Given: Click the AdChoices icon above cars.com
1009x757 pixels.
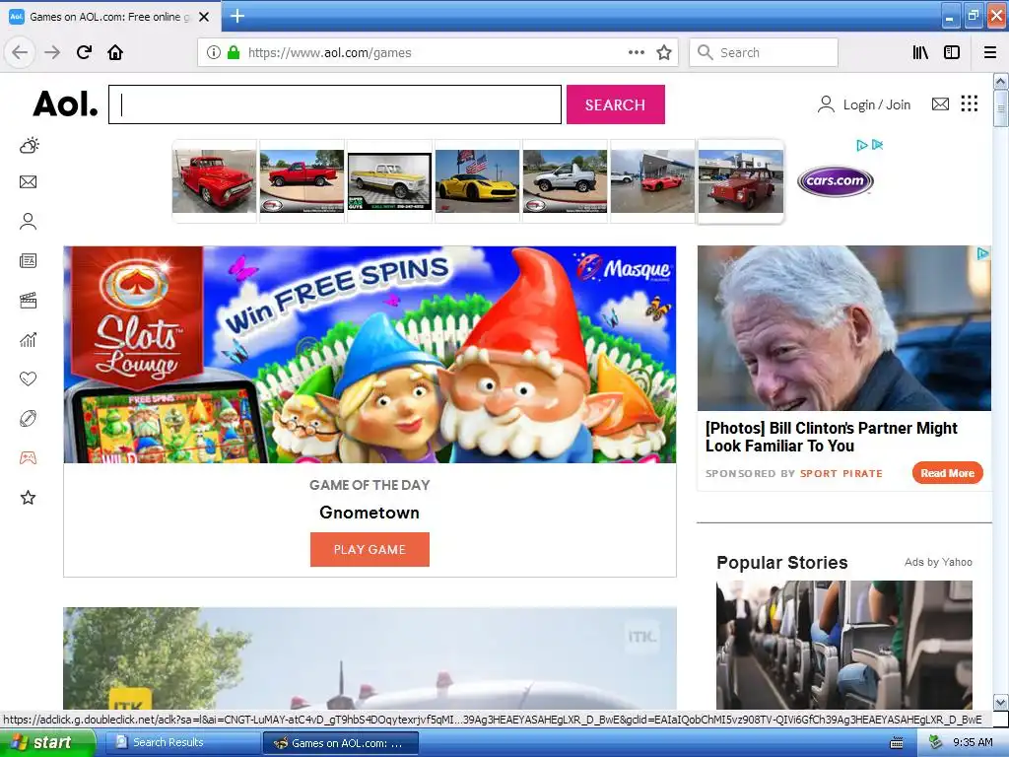Looking at the screenshot, I should [x=861, y=146].
